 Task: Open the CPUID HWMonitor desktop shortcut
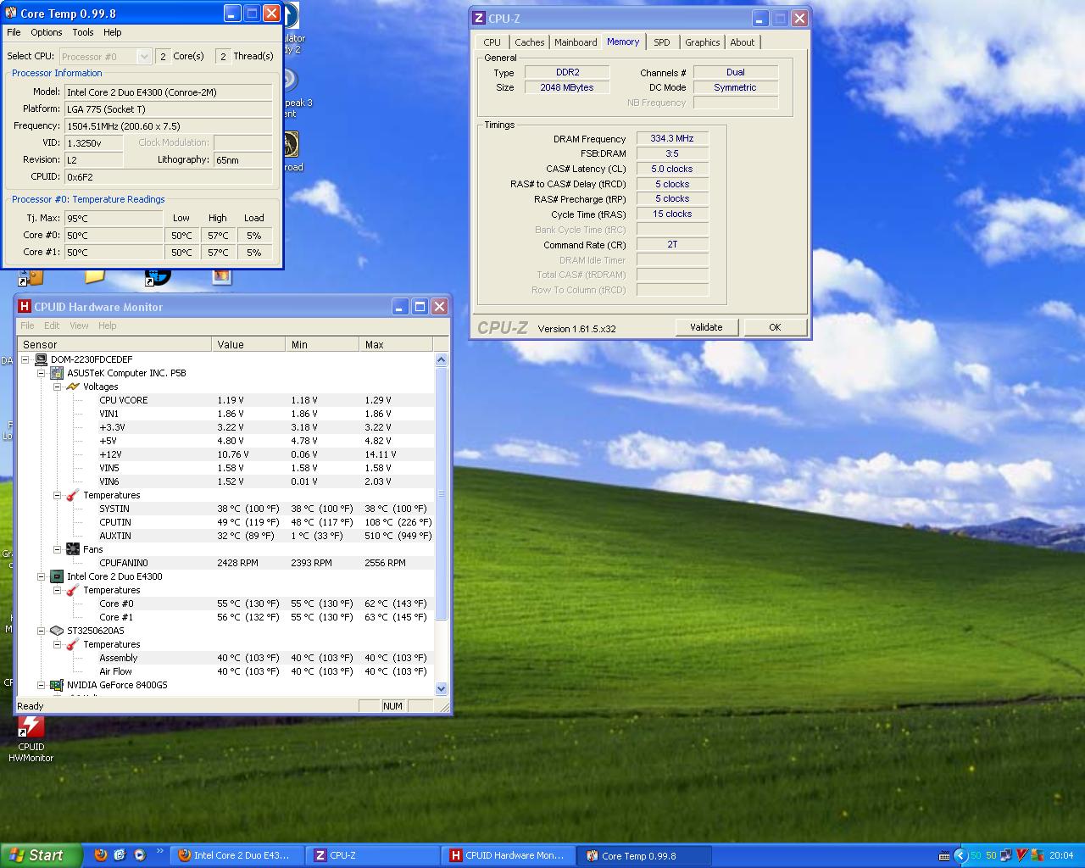(x=31, y=728)
